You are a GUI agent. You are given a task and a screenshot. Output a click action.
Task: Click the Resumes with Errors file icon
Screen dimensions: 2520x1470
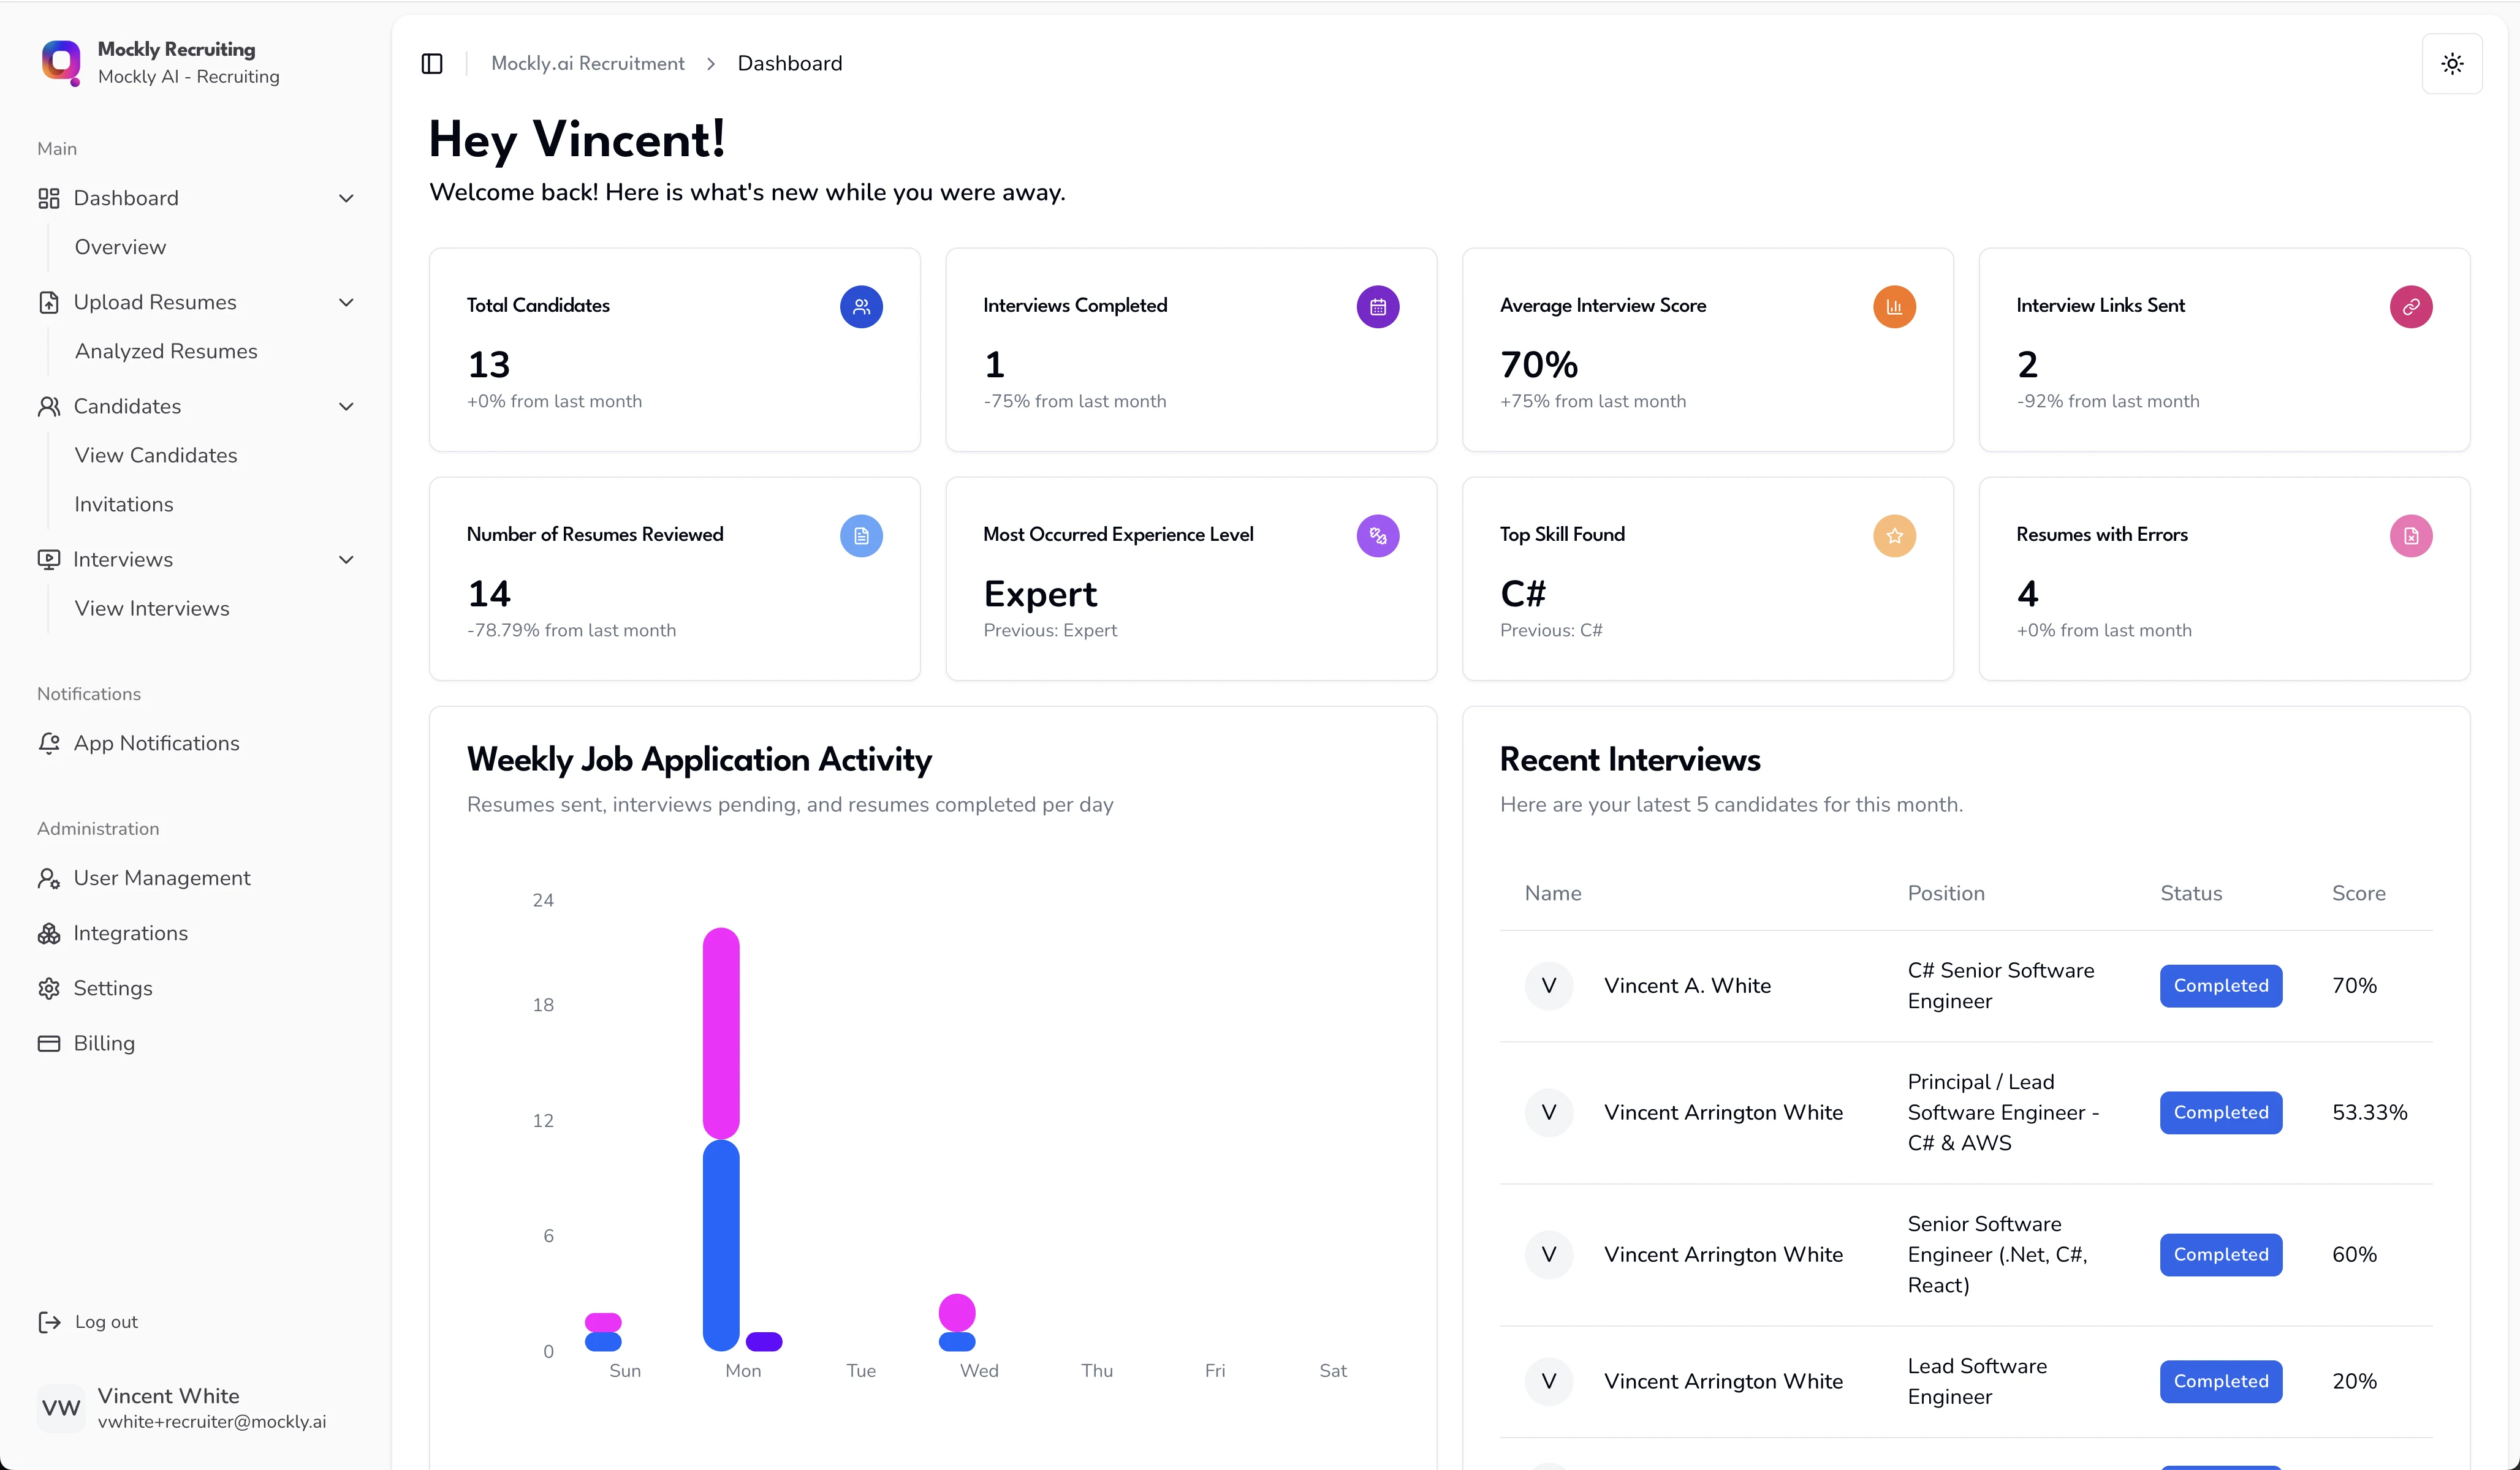coord(2411,536)
